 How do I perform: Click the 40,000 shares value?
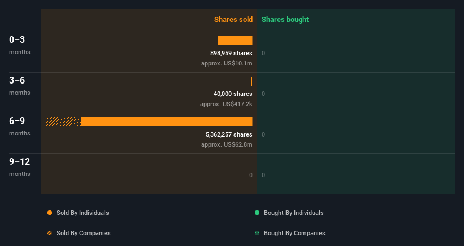coord(233,94)
